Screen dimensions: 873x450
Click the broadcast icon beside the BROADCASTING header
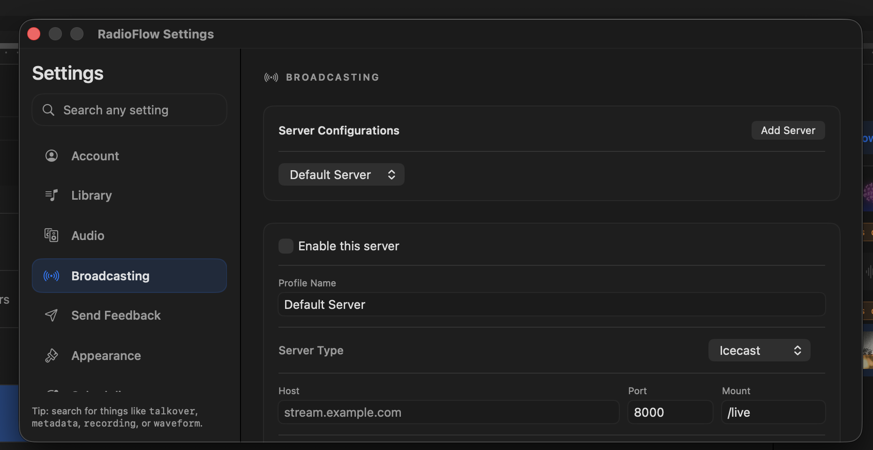tap(271, 77)
